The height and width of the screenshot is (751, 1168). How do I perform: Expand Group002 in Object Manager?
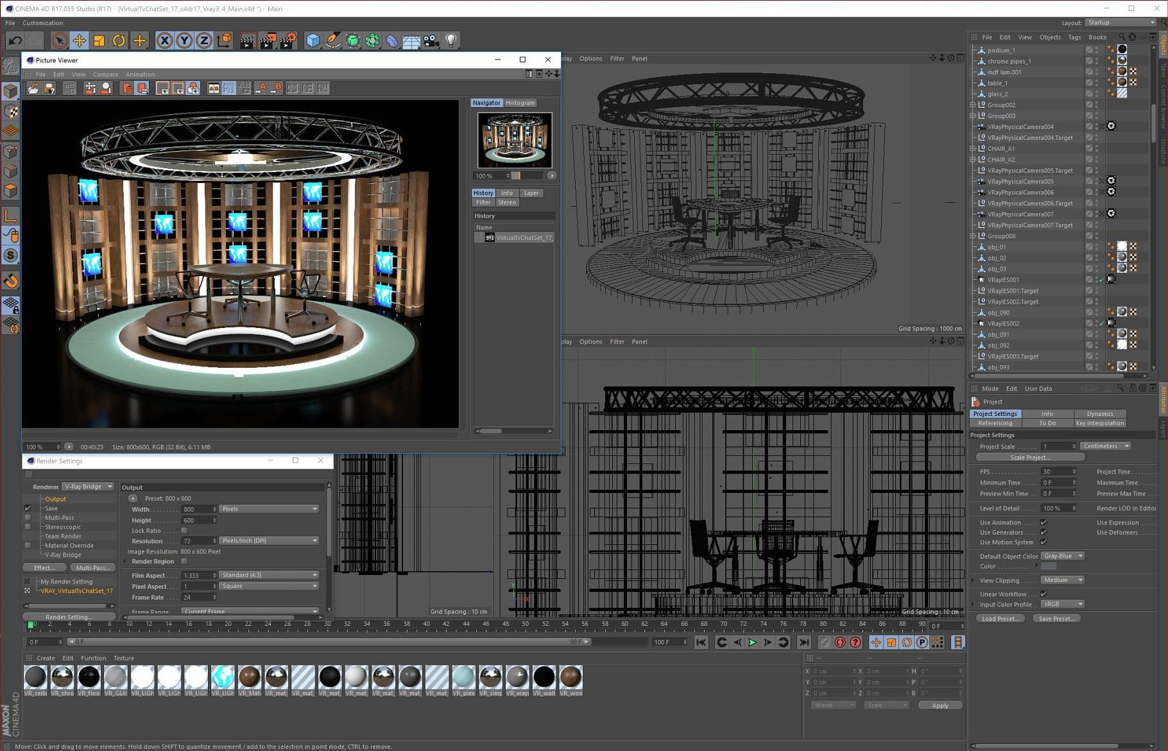(x=973, y=105)
